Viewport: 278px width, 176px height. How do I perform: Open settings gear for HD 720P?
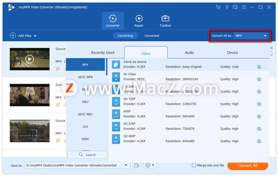click(x=259, y=104)
